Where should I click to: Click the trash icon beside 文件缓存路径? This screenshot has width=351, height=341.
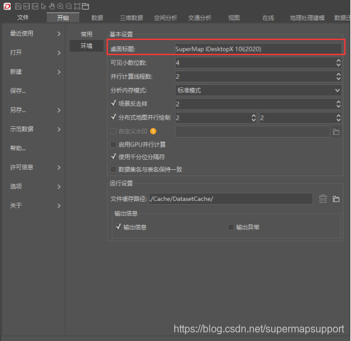click(x=322, y=198)
